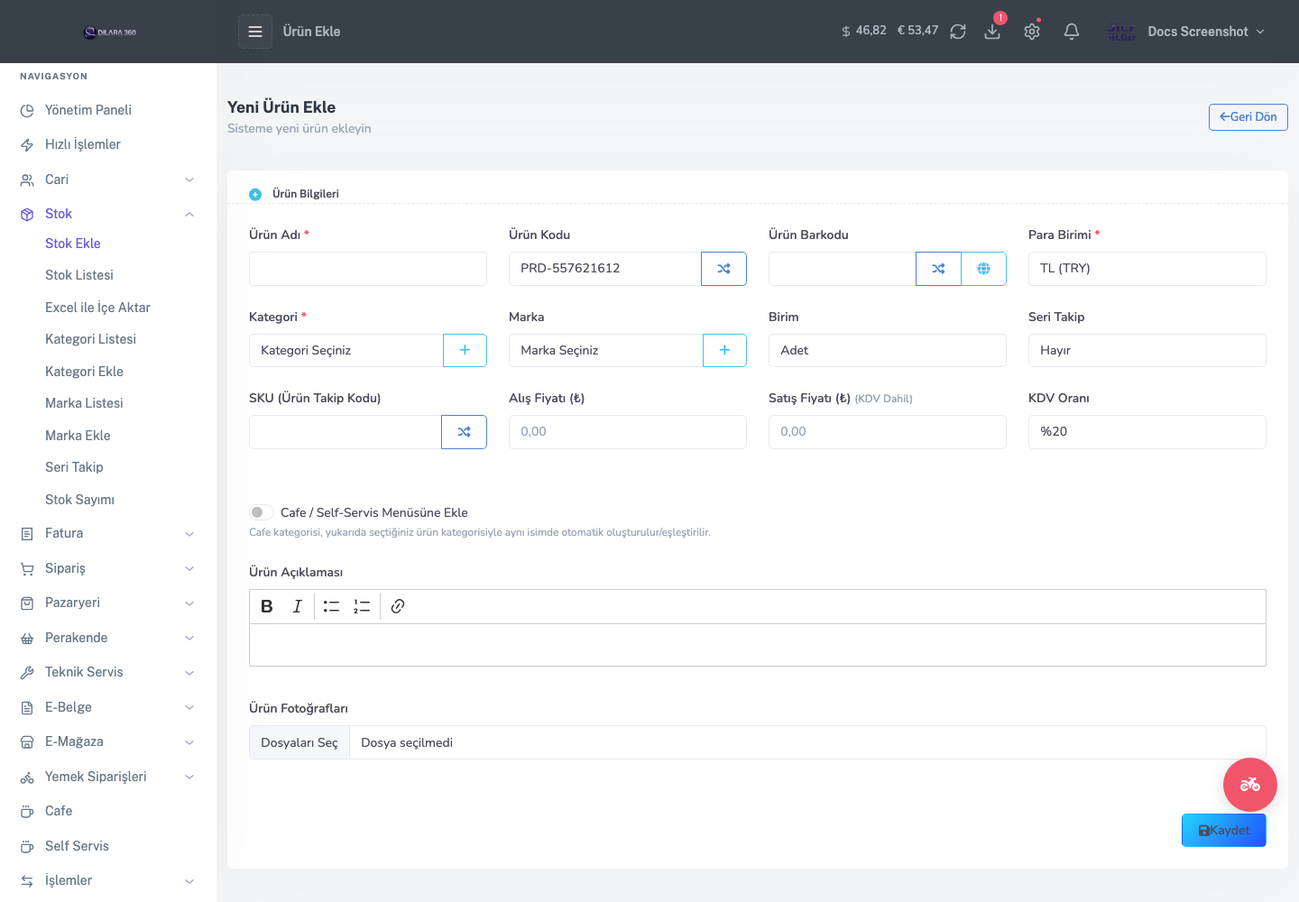1299x902 pixels.
Task: Open settings gear in top bar
Action: click(1032, 32)
